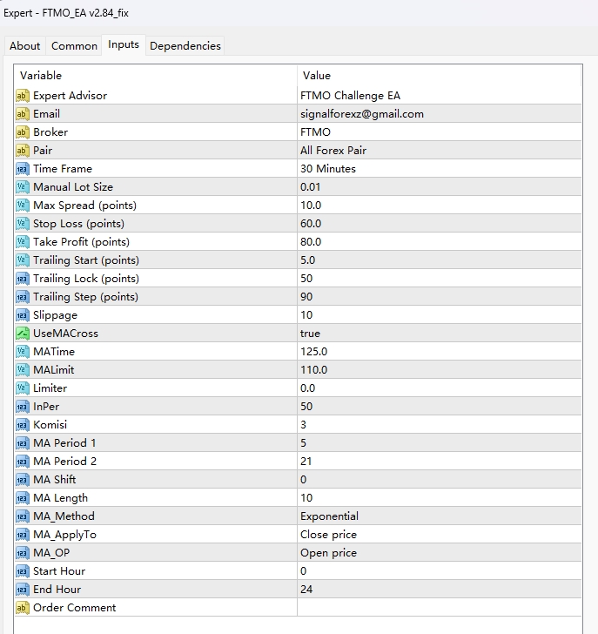Click the integer icon beside MA Period 2
The width and height of the screenshot is (598, 634).
pyautogui.click(x=23, y=462)
